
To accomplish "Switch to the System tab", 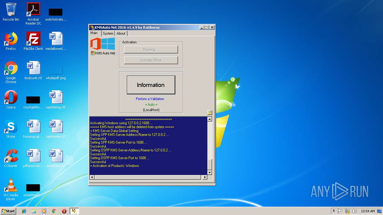I will click(108, 33).
